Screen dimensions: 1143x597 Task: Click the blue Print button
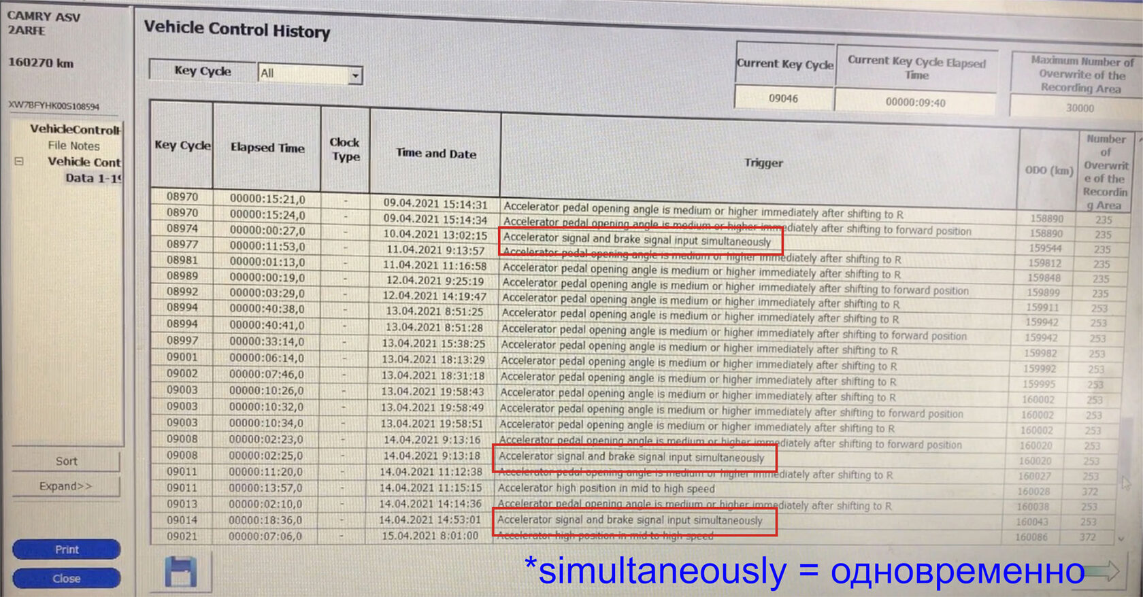coord(67,549)
